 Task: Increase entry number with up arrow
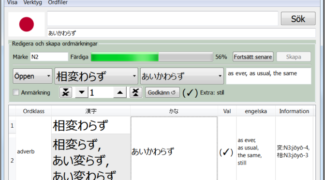click(120, 92)
